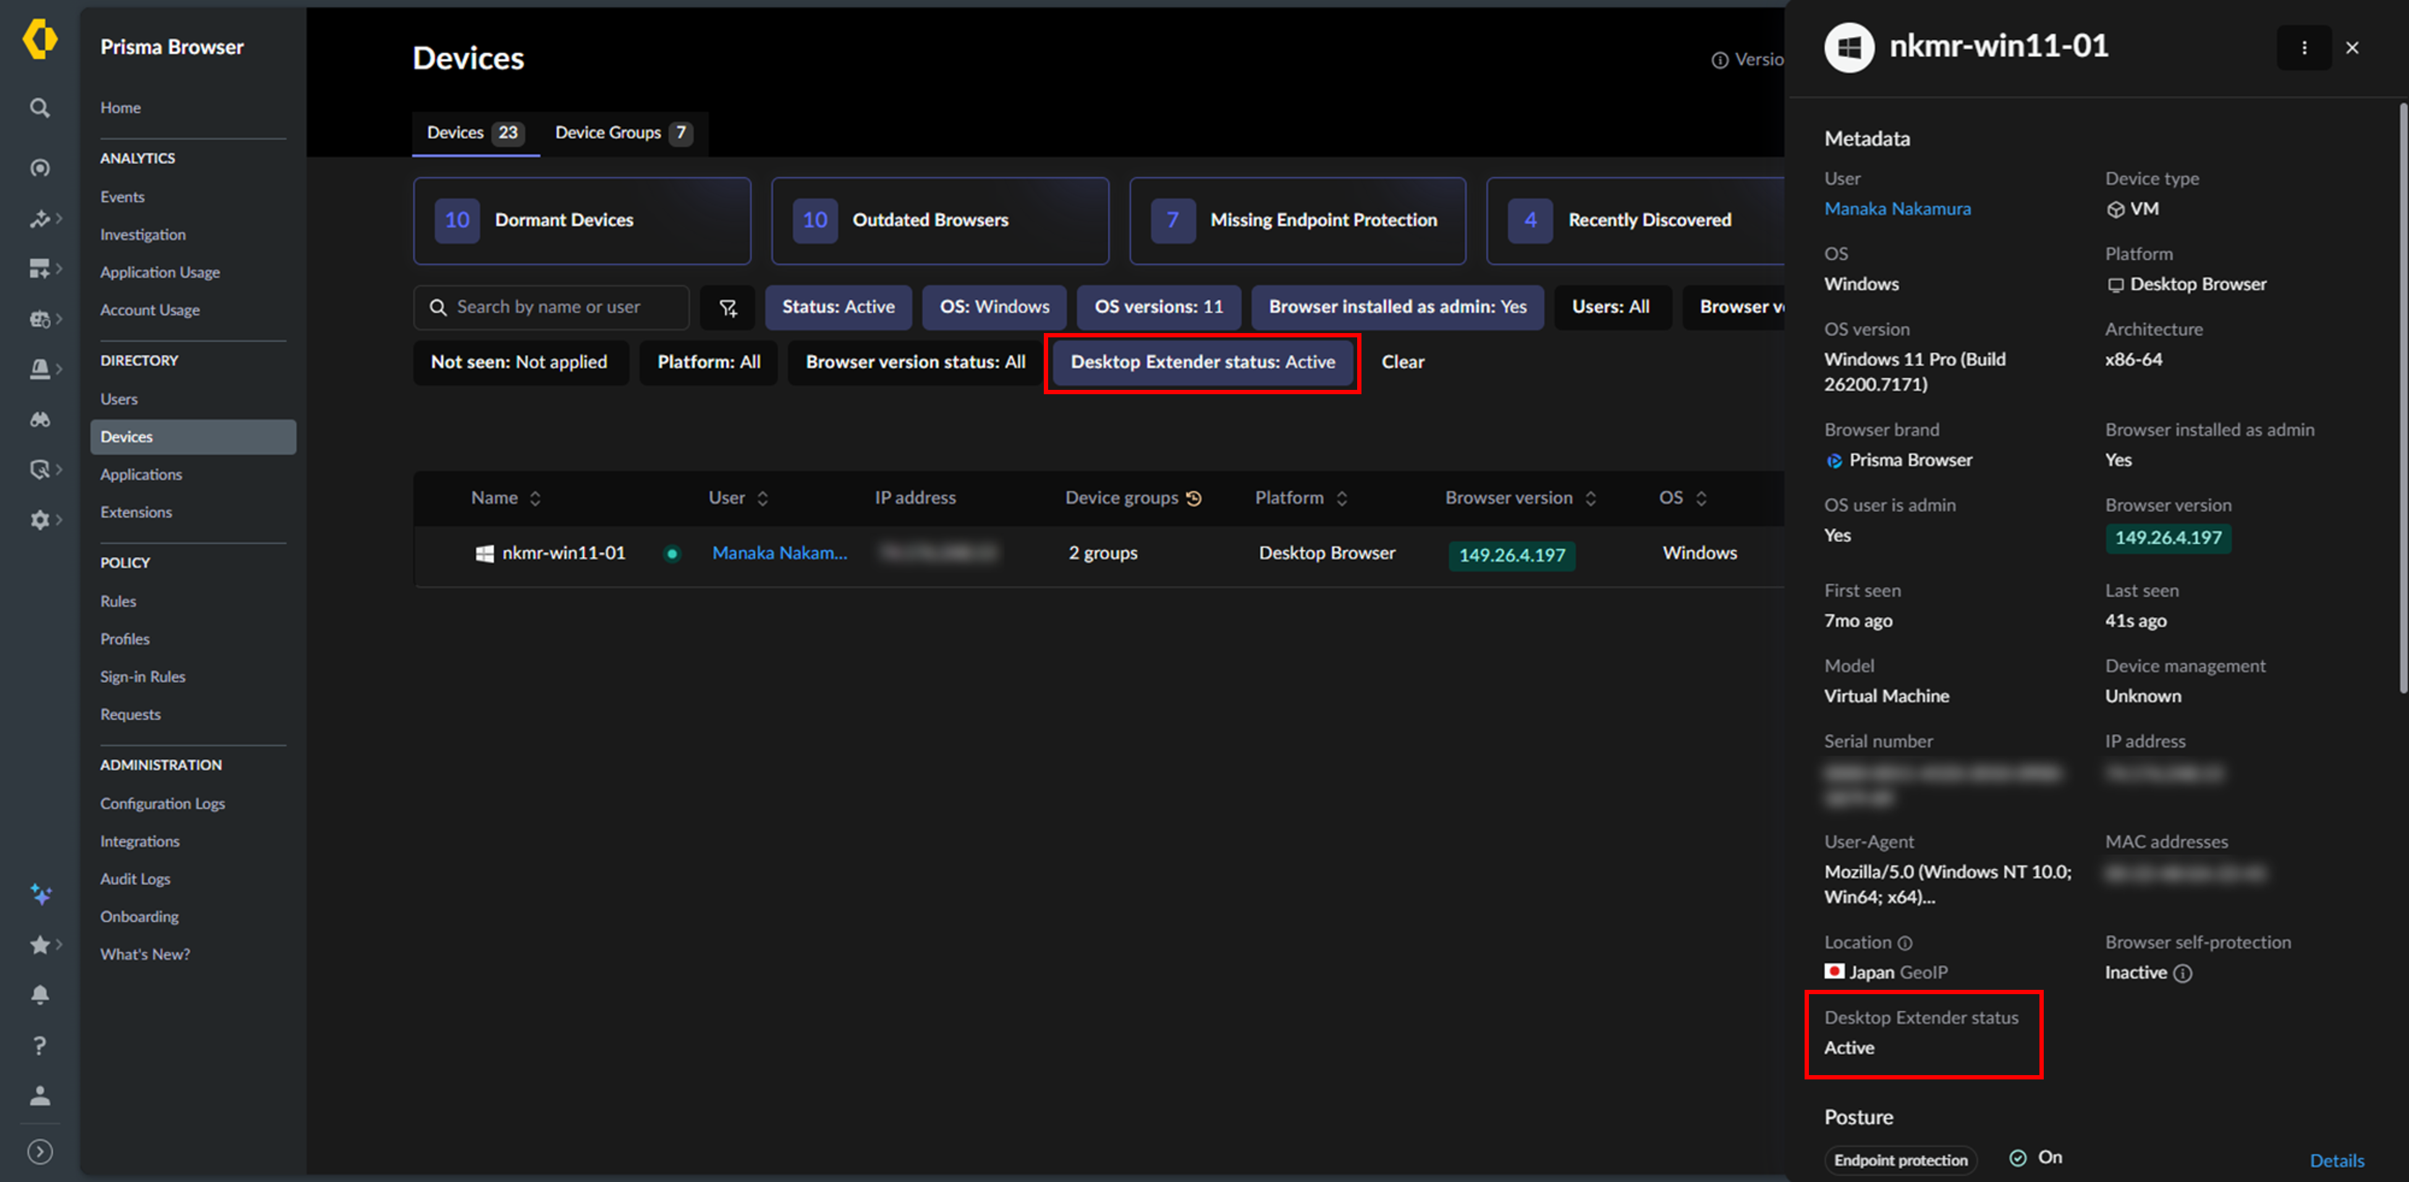Open the Manaka Nakam... user link in table row

click(780, 554)
